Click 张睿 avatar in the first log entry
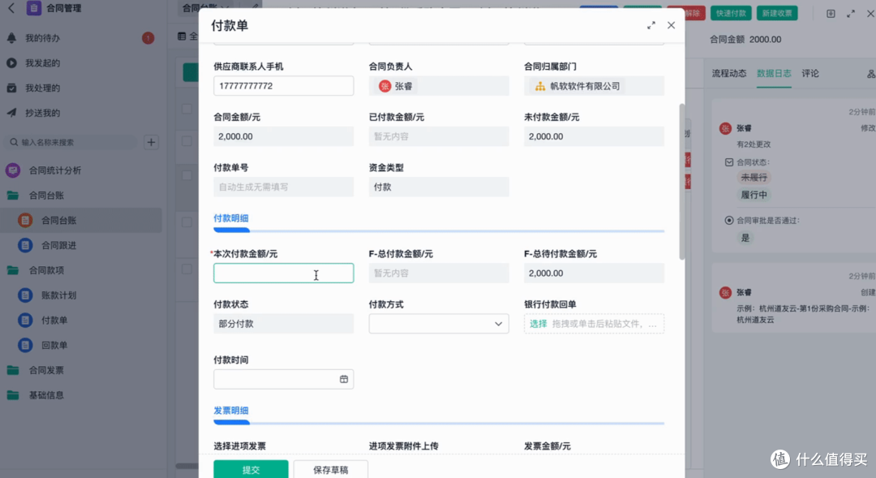The image size is (876, 478). (725, 128)
